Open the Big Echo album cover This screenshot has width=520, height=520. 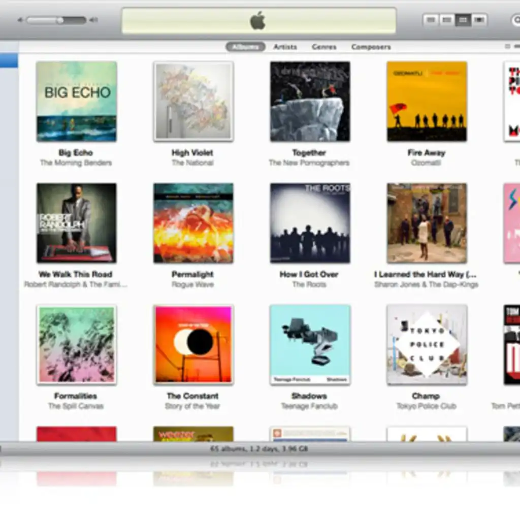pos(77,102)
